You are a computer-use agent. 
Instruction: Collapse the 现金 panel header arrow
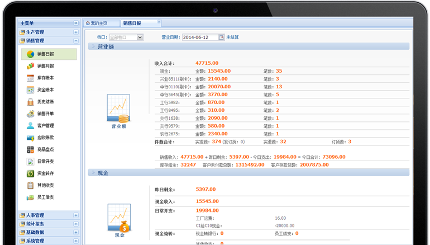(x=93, y=173)
